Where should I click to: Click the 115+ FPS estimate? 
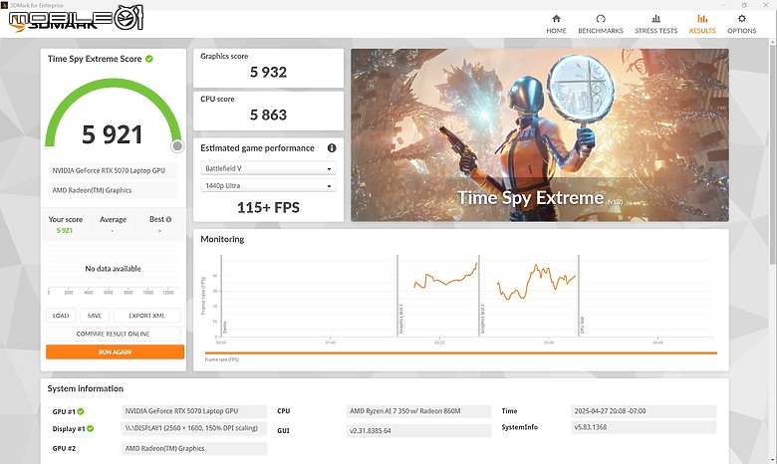268,207
